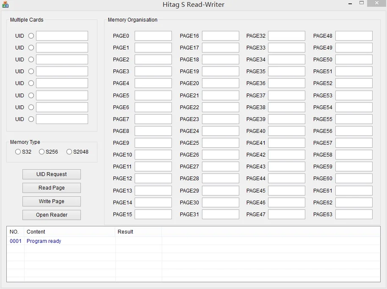Click the Content column header
The image size is (387, 289).
[69, 232]
